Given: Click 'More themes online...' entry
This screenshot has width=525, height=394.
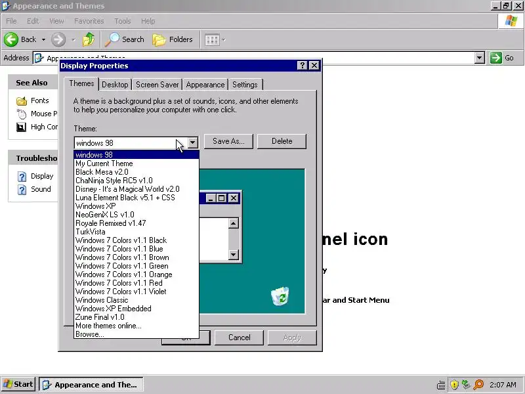Looking at the screenshot, I should (x=136, y=326).
